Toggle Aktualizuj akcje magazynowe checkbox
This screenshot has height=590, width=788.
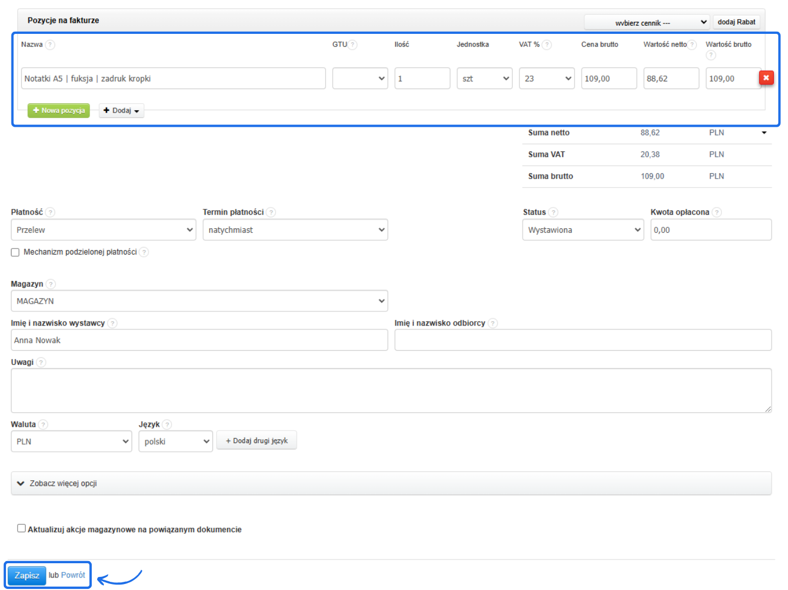point(21,528)
